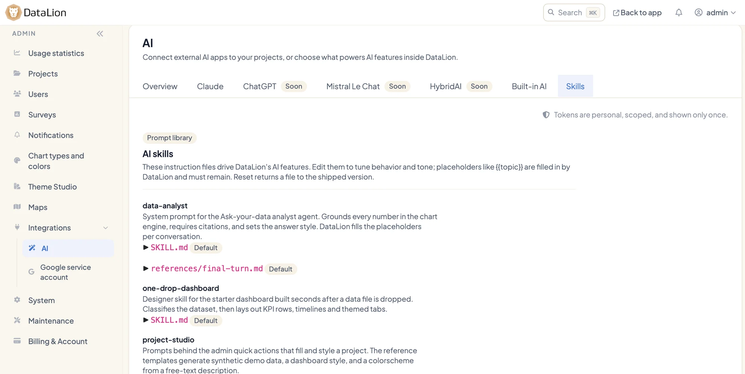Click the Google G icon
Image resolution: width=745 pixels, height=374 pixels.
tap(31, 272)
